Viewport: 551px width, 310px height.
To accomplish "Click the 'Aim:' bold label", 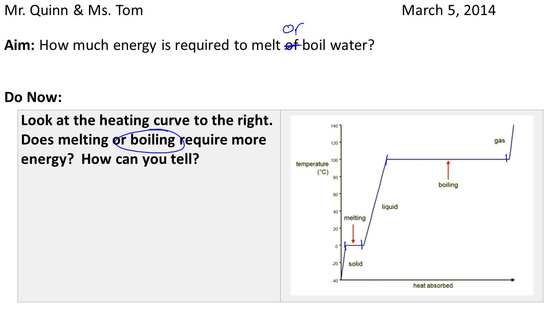I will (20, 45).
